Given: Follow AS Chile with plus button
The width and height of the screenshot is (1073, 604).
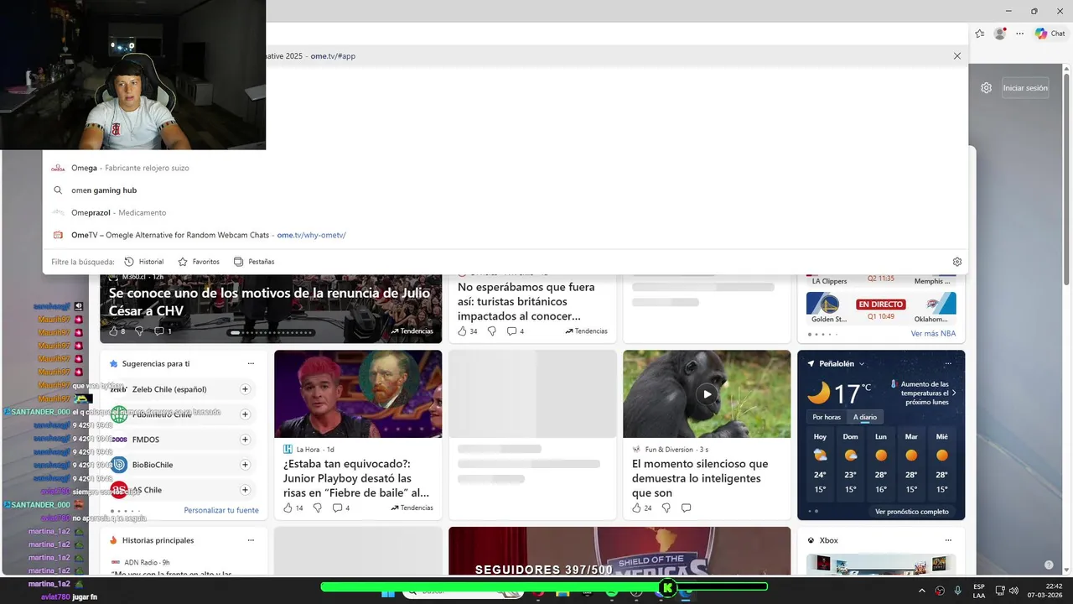Looking at the screenshot, I should click(246, 490).
